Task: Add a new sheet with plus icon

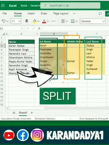Action: (32, 113)
